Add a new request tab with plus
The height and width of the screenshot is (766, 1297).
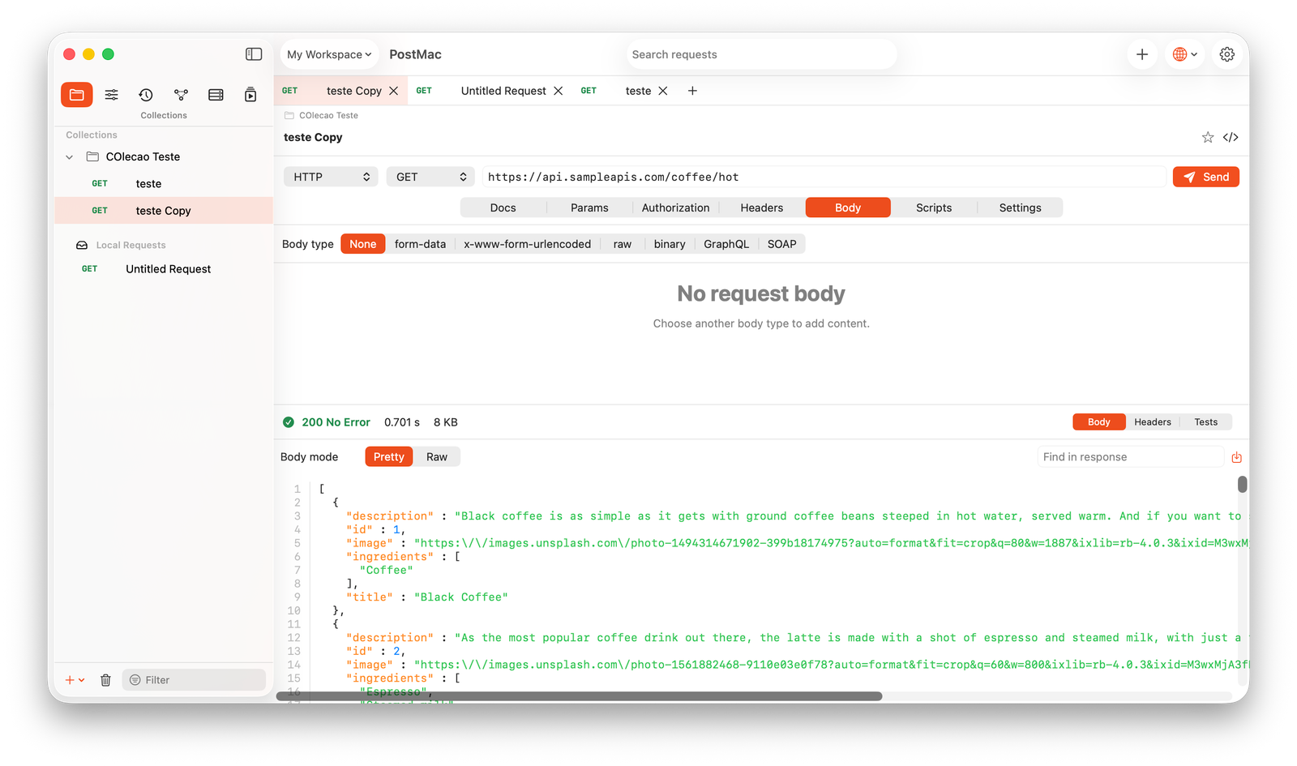point(692,91)
